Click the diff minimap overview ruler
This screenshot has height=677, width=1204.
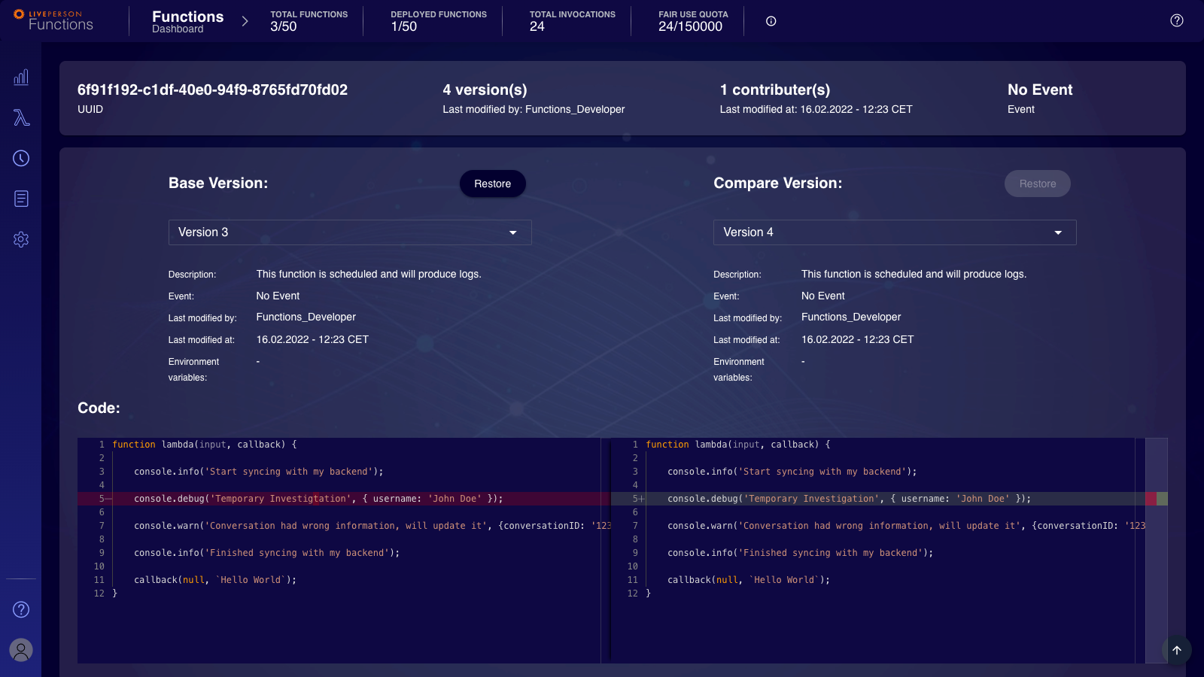[x=1157, y=551]
